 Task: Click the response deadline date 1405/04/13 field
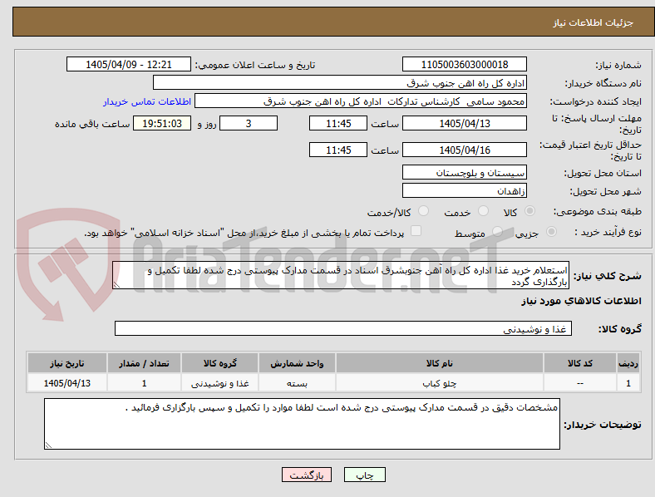[464, 124]
